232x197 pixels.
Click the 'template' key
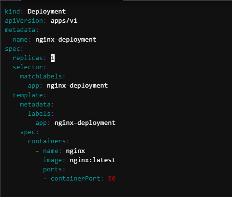point(28,95)
